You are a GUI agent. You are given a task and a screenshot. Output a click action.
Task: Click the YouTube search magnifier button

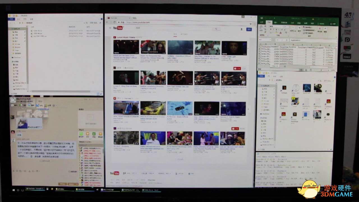coord(216,29)
